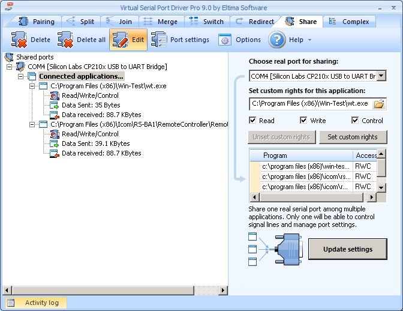The width and height of the screenshot is (403, 311).
Task: Click the Icom RemoteController application window icon
Action: coord(43,124)
